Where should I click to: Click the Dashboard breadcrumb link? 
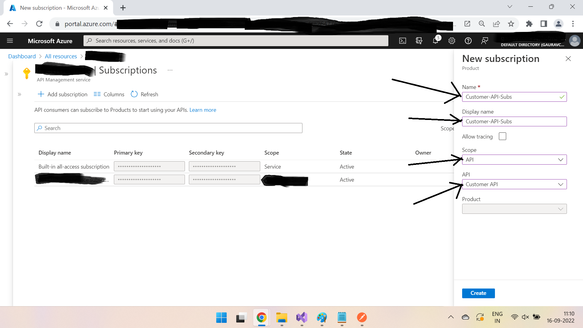[22, 56]
